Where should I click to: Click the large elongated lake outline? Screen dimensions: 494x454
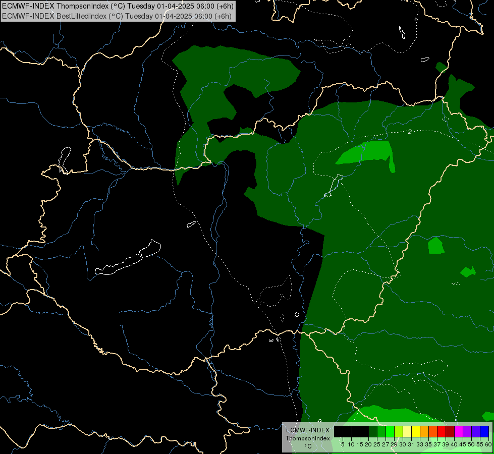(x=128, y=258)
